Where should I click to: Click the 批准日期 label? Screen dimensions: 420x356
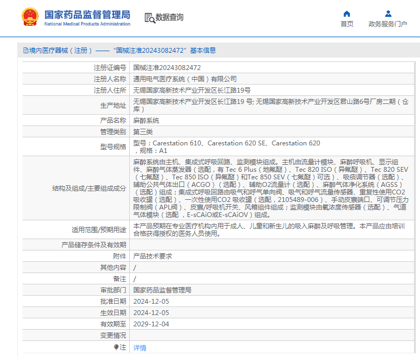tap(113, 302)
